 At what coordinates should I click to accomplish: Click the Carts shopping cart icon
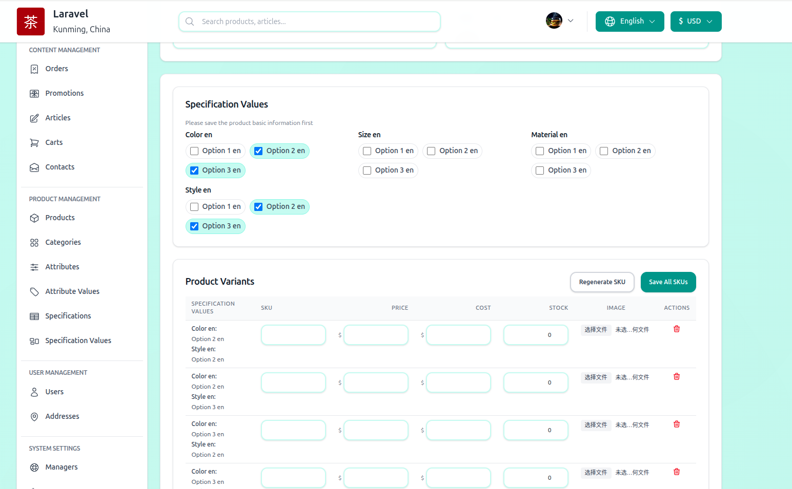coord(34,143)
